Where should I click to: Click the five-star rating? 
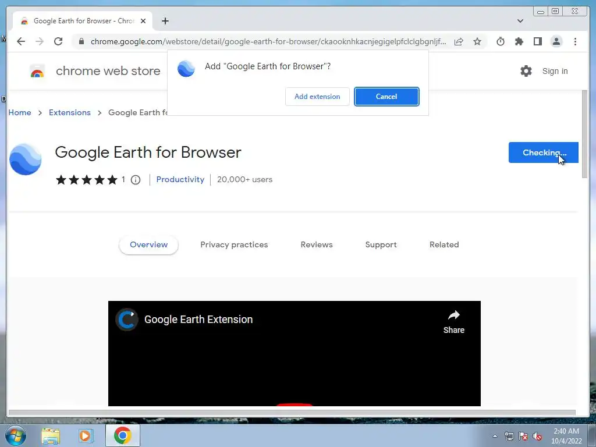pos(87,180)
